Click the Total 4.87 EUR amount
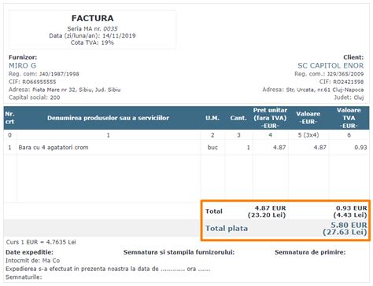 coord(270,208)
